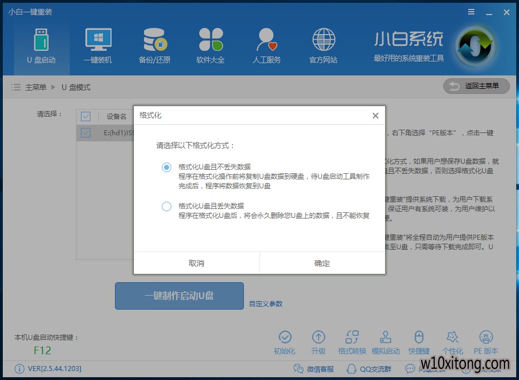Open the 格式转换 tool icon
Image resolution: width=519 pixels, height=380 pixels.
coord(352,337)
